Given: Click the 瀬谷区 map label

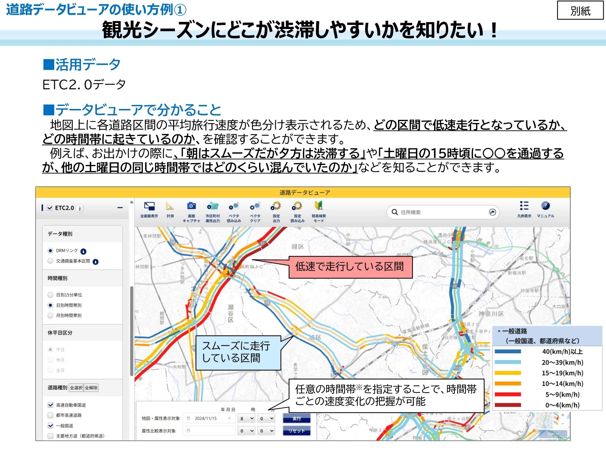Looking at the screenshot, I should click(x=231, y=313).
